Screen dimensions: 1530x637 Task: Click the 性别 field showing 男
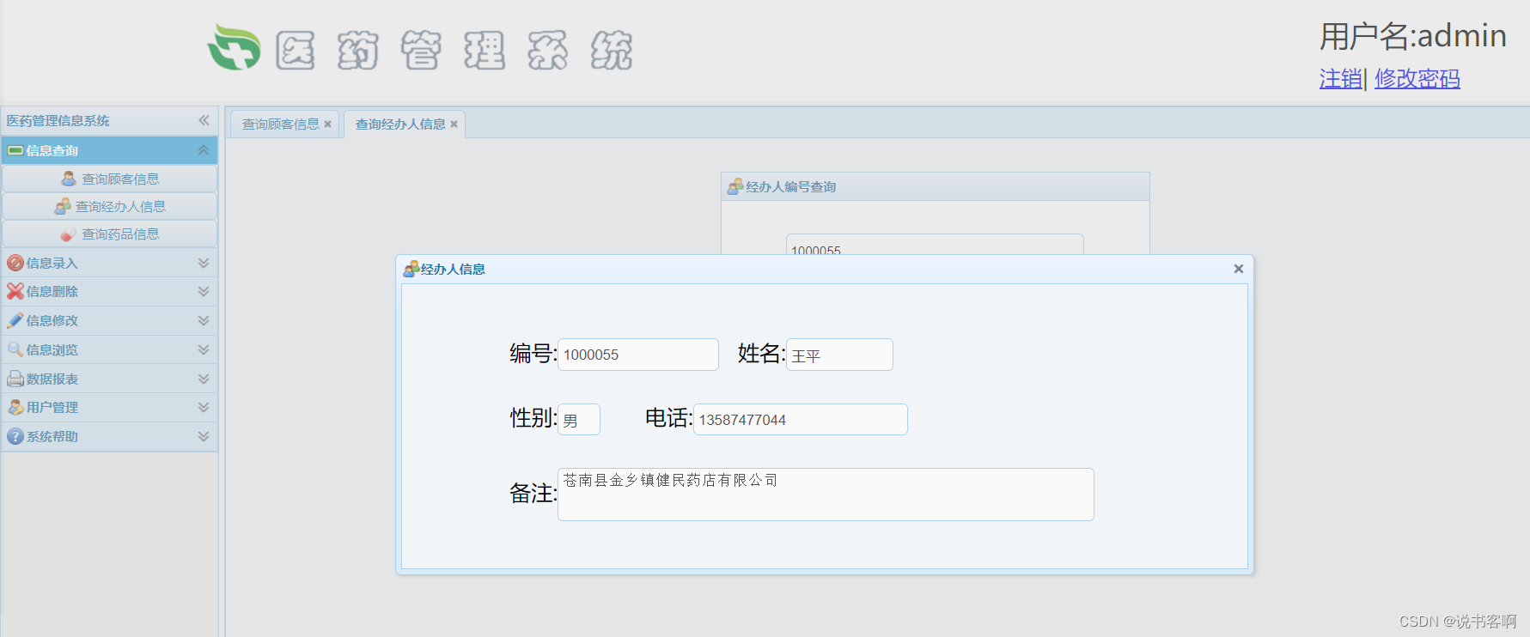tap(579, 420)
